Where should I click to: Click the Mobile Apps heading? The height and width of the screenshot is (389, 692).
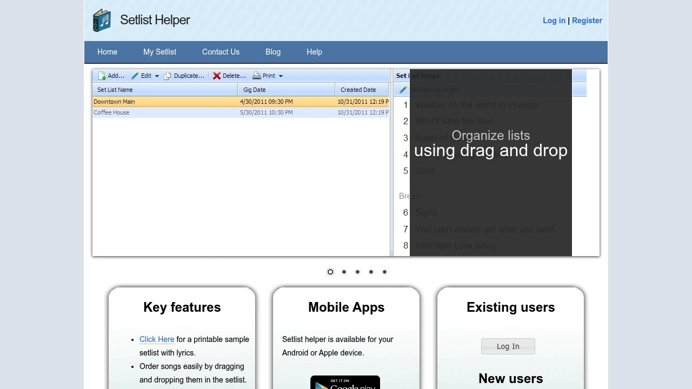(x=347, y=307)
